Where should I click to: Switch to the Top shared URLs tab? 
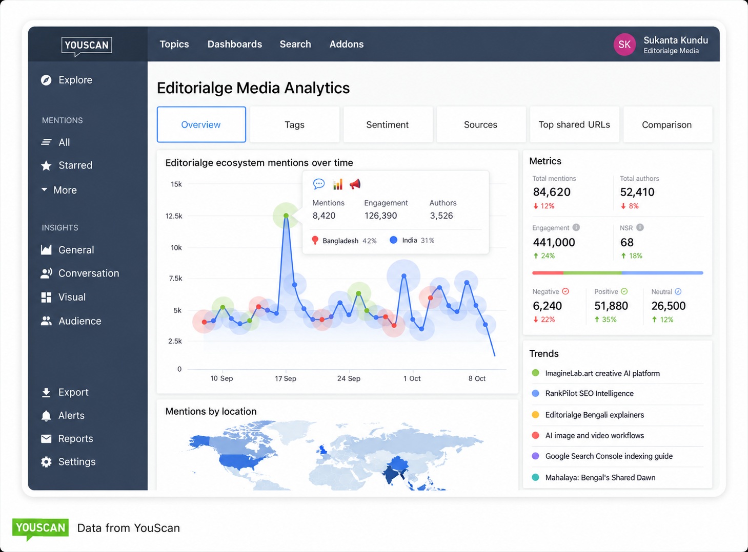click(574, 124)
